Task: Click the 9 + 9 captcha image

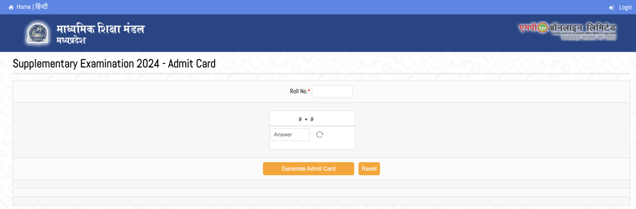Action: point(312,118)
